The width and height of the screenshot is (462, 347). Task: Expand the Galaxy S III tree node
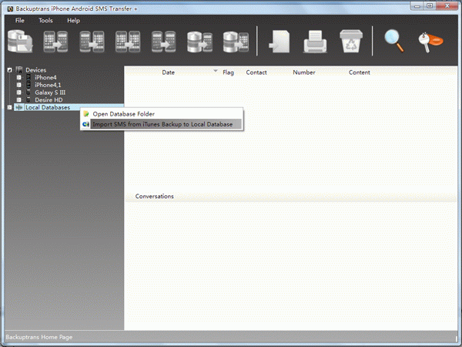click(x=18, y=93)
